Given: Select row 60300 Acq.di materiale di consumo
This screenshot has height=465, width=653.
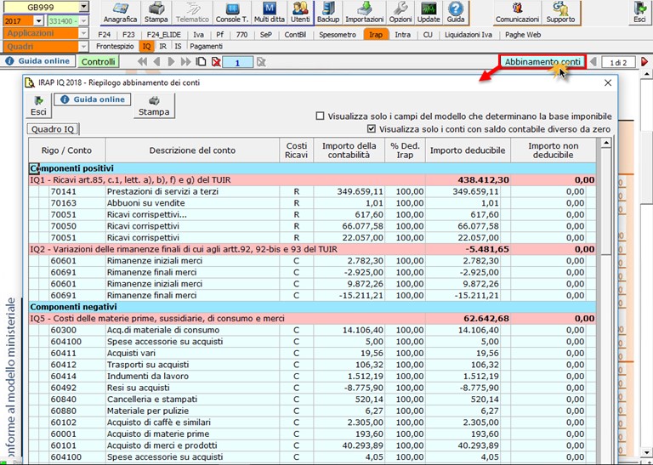Looking at the screenshot, I should tap(312, 330).
